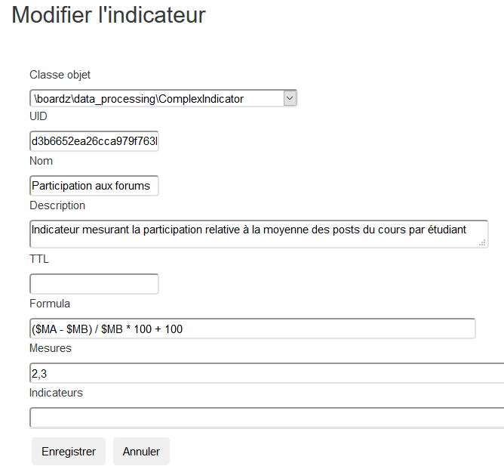
Task: Click the "Classe objet" label
Action: click(x=60, y=75)
